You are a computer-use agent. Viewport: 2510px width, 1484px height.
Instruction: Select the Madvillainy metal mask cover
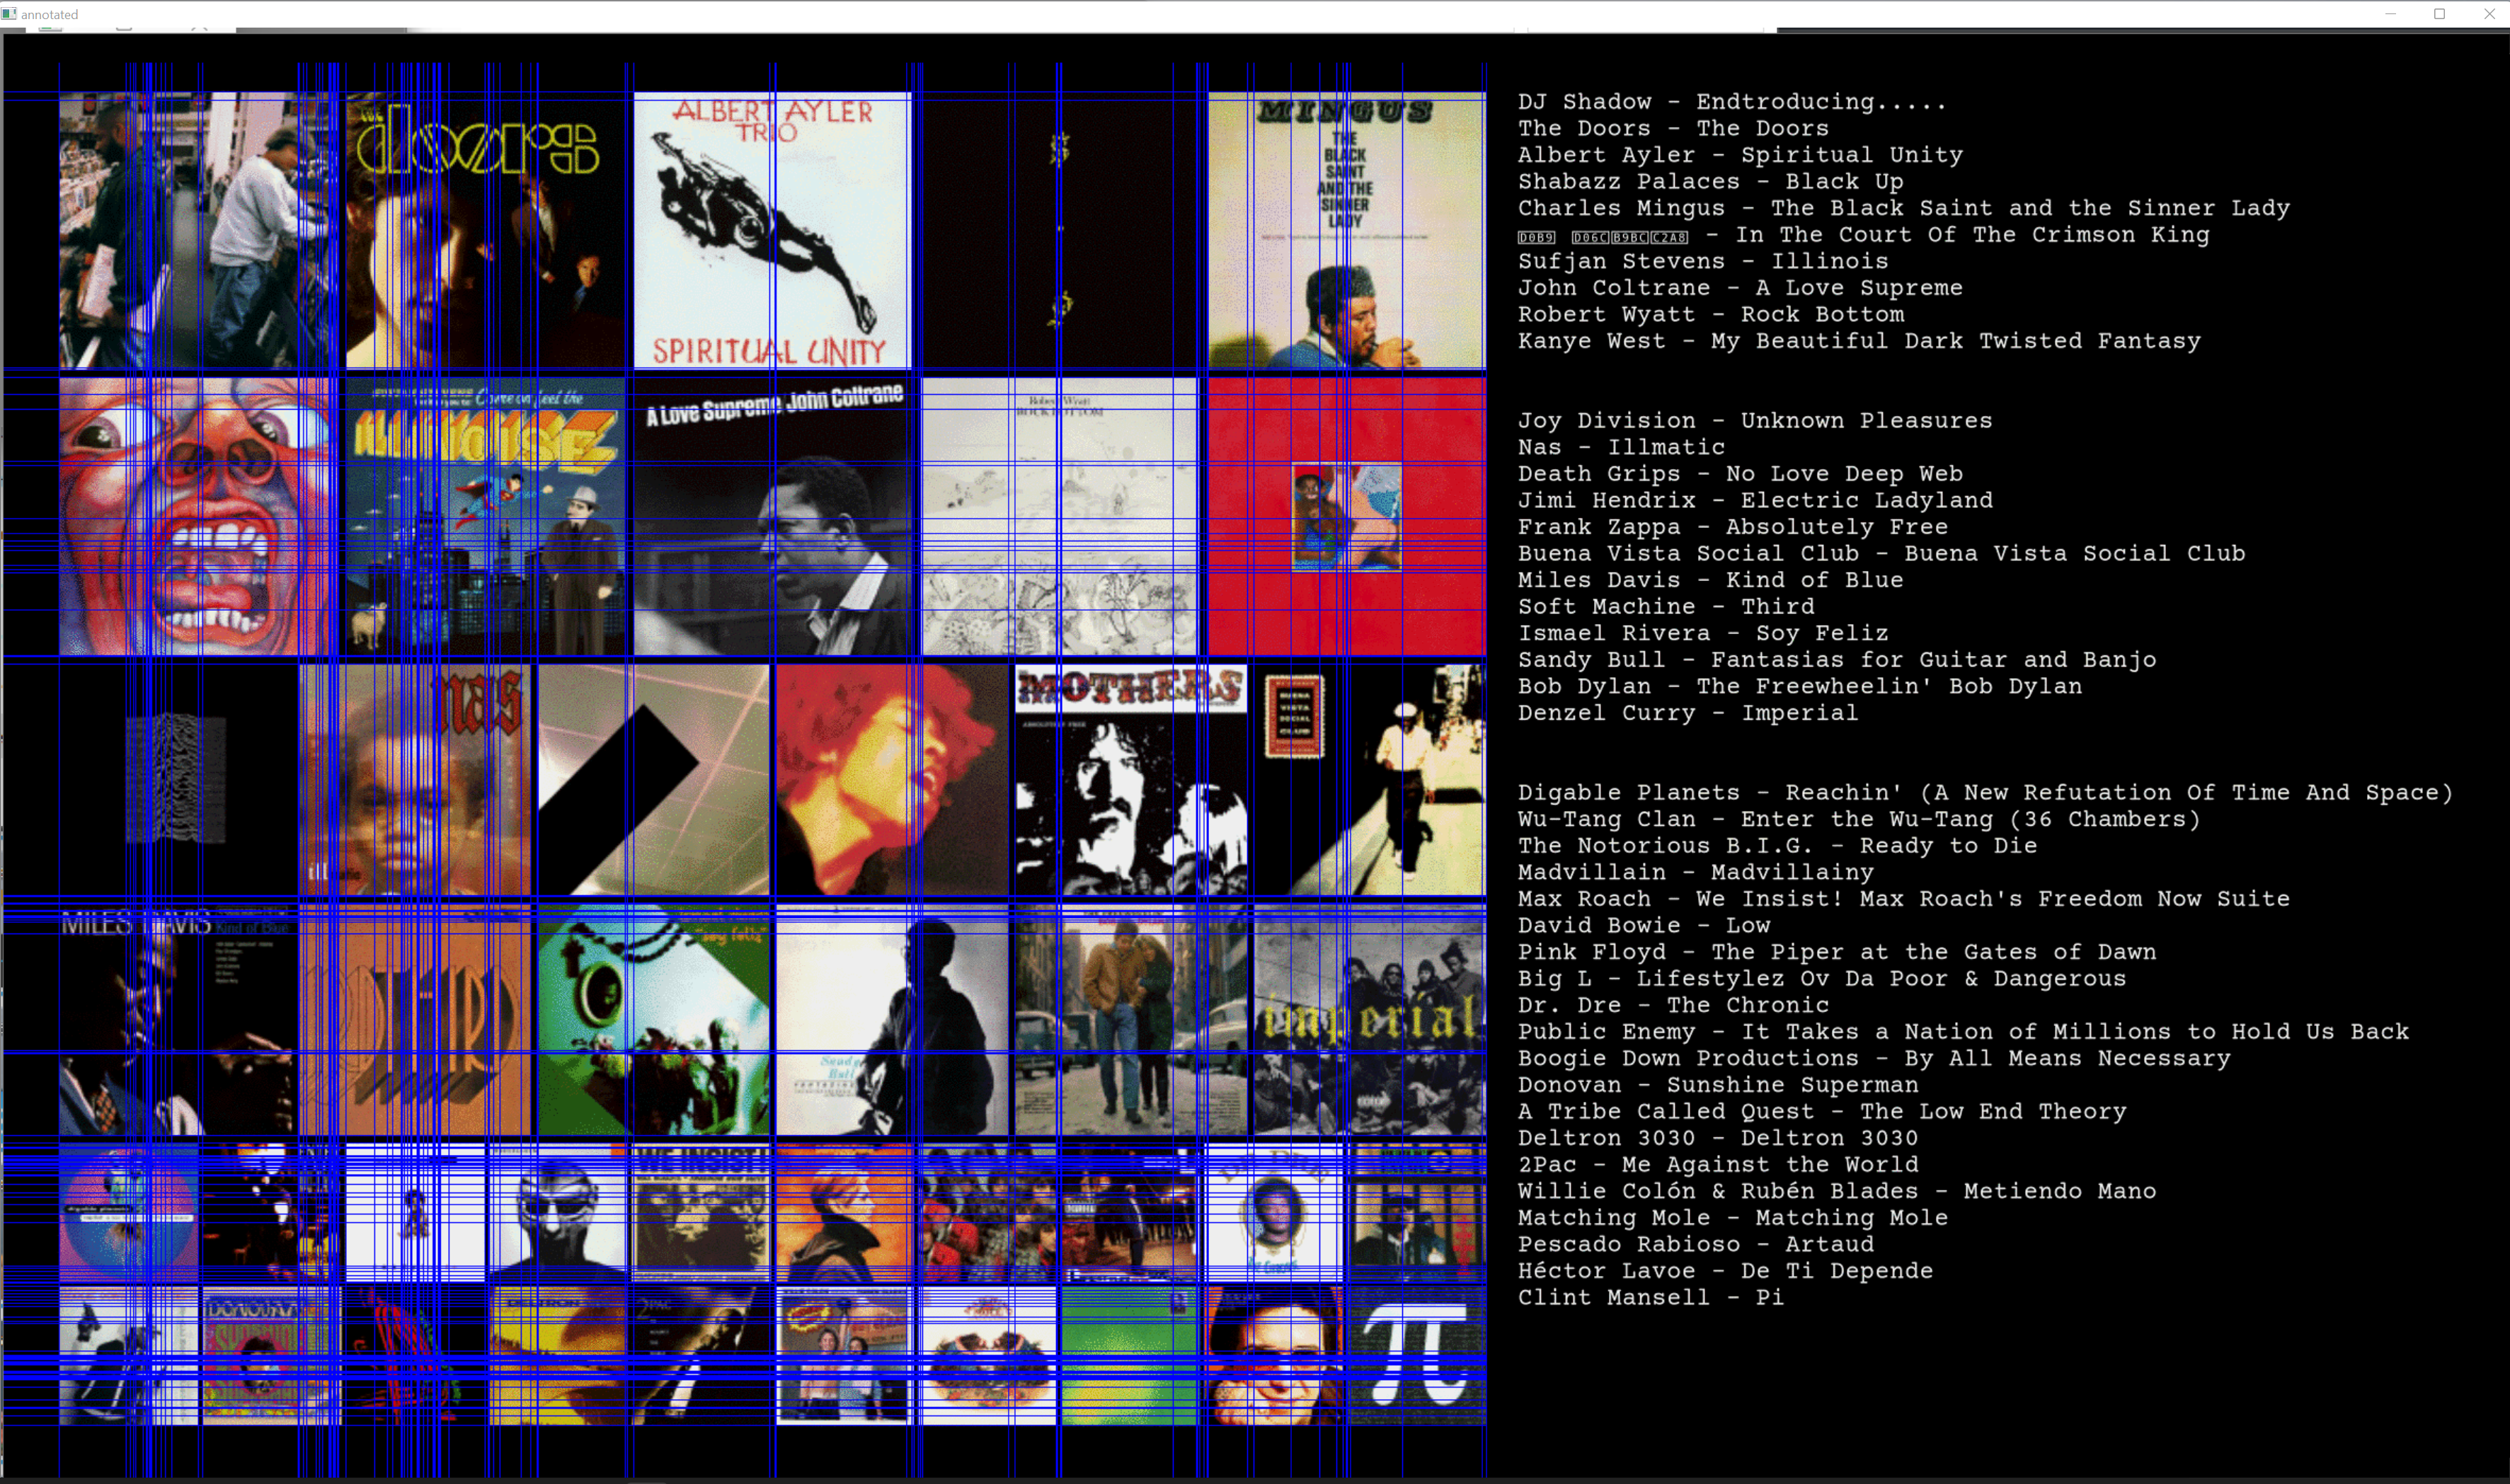tap(557, 1213)
